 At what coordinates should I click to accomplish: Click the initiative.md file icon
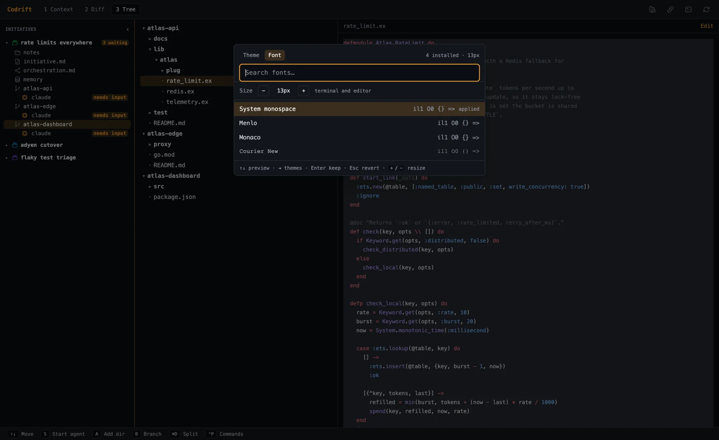(17, 61)
